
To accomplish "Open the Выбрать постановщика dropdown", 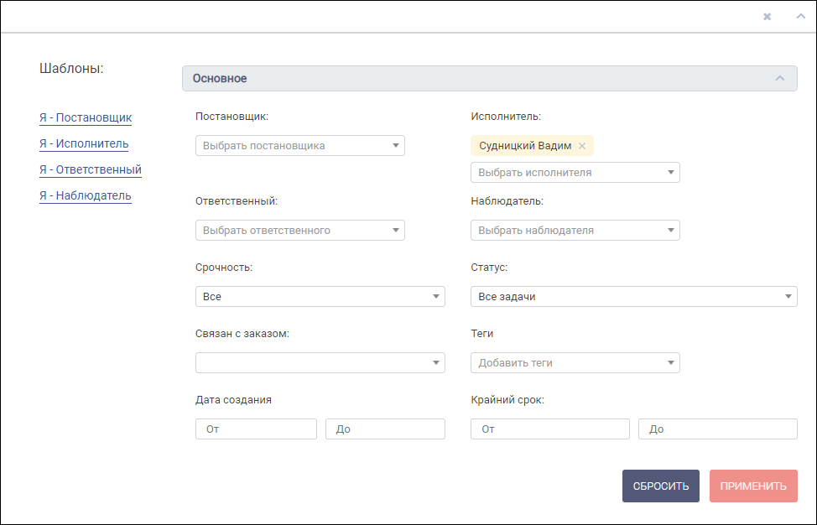I will click(x=300, y=145).
